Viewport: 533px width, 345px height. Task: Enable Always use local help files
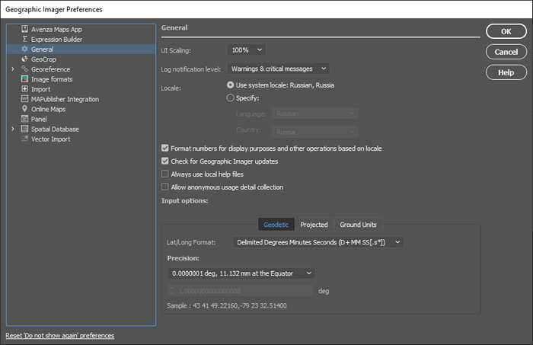165,174
